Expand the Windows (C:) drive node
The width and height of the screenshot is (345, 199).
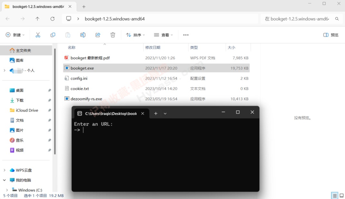coord(7,190)
